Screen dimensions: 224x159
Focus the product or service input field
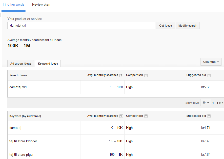pyautogui.click(x=81, y=26)
